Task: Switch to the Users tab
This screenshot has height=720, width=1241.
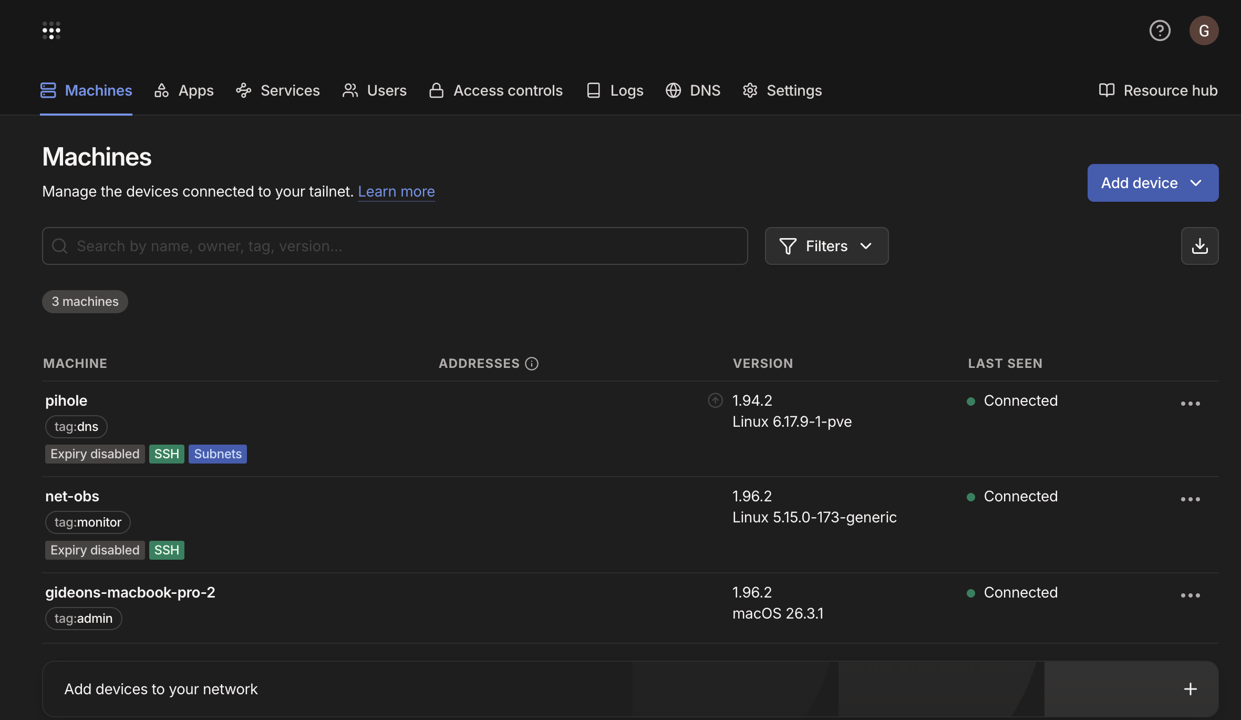Action: click(x=374, y=90)
